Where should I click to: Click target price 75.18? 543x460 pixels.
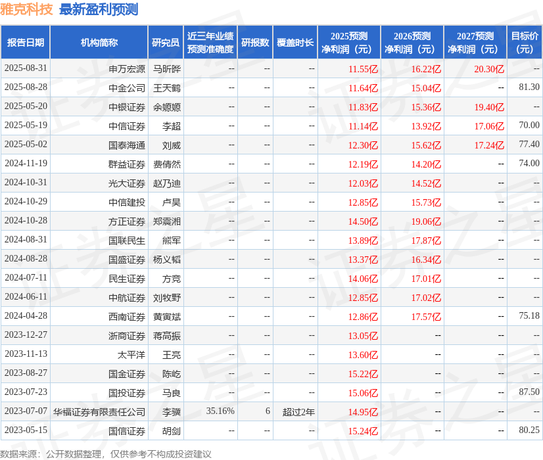(x=529, y=315)
